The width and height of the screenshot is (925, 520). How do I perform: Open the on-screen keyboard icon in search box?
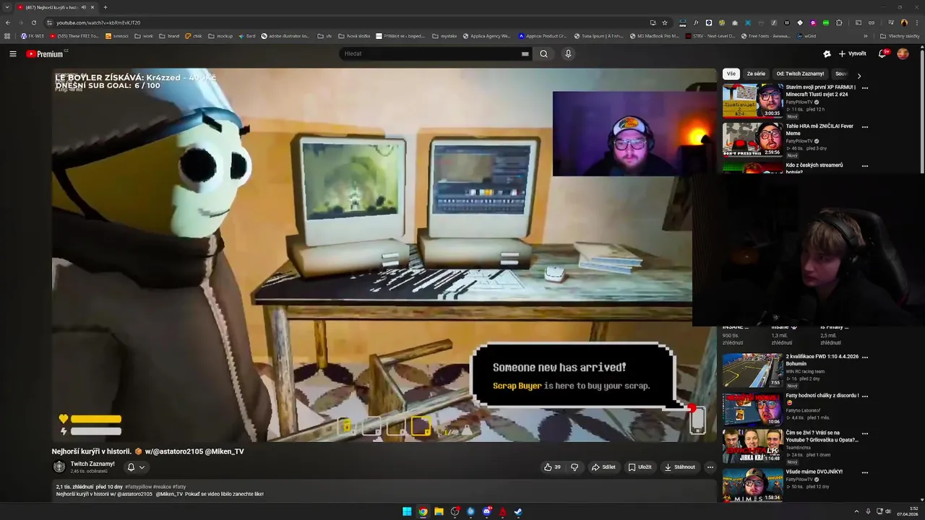tap(525, 53)
